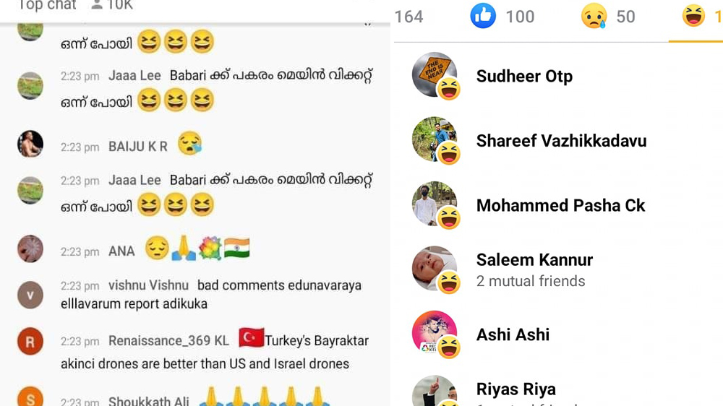
Task: Open Shareef Vazhikkadavu's profile name
Action: point(561,141)
